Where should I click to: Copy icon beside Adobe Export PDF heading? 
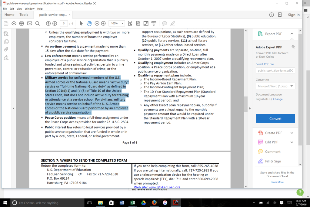[x=293, y=47]
